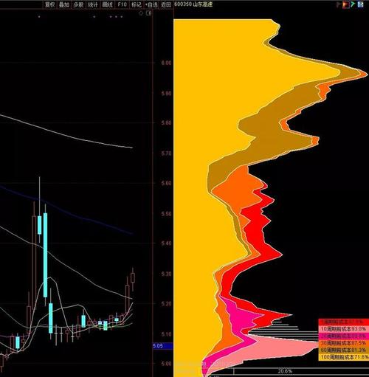The height and width of the screenshot is (377, 369).
Task: Click the 返回 return button
Action: (166, 4)
